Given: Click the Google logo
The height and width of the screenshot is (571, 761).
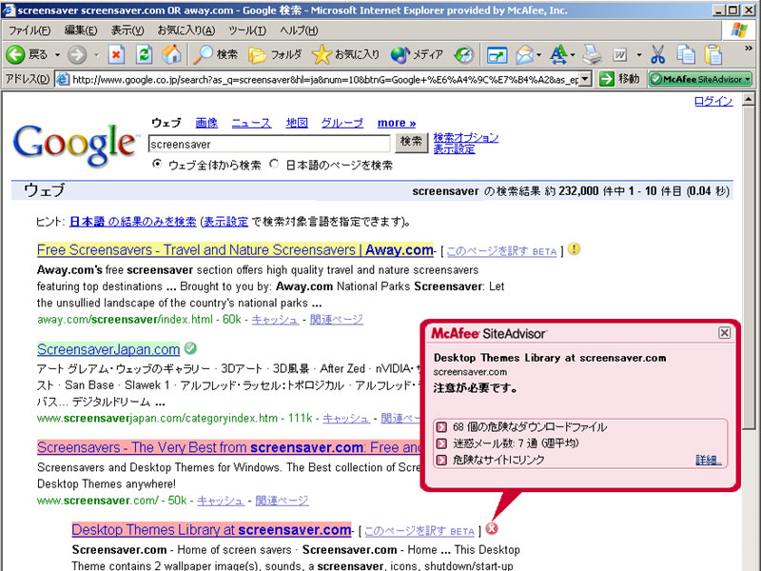Looking at the screenshot, I should [74, 145].
